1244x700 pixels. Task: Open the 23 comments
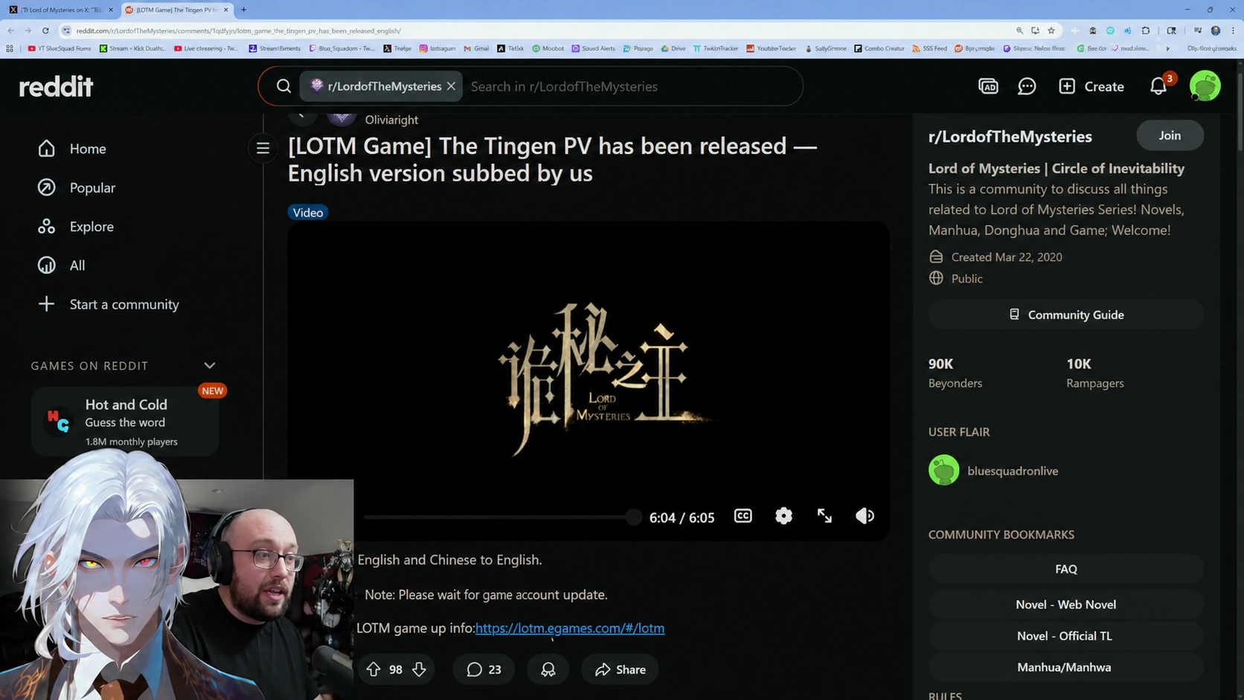(x=484, y=670)
